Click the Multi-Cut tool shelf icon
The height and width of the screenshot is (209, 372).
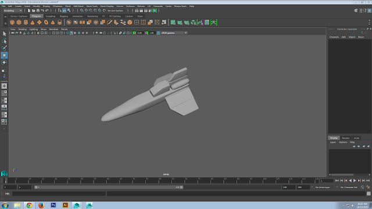coord(109,22)
